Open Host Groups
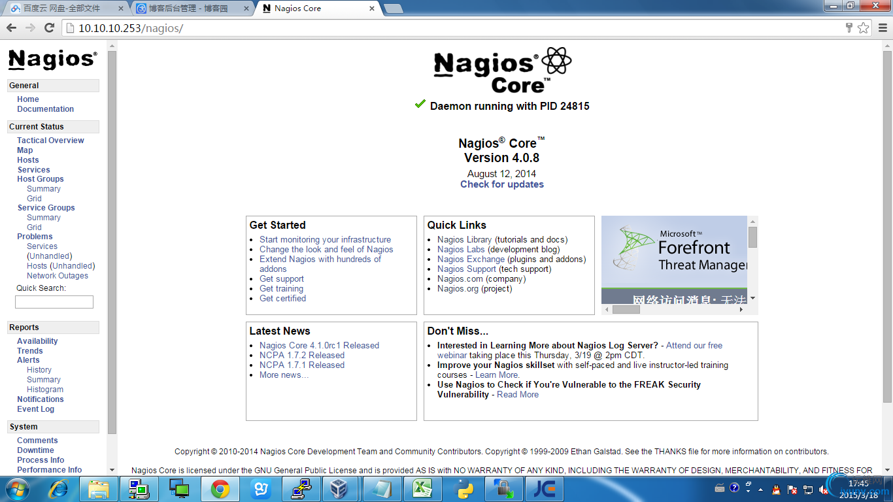Screen dimensions: 893x502 pyautogui.click(x=41, y=179)
